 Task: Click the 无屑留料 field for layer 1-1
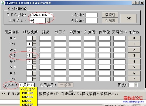[x=119, y=44]
